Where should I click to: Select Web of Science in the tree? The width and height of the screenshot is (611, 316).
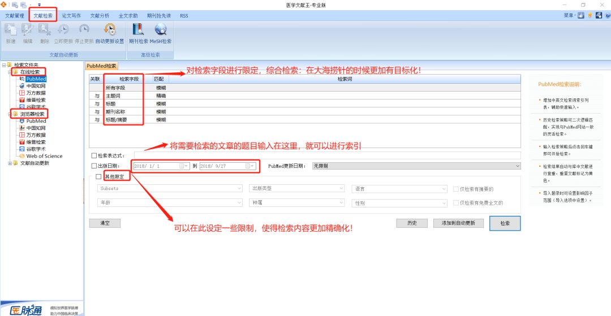pyautogui.click(x=44, y=156)
